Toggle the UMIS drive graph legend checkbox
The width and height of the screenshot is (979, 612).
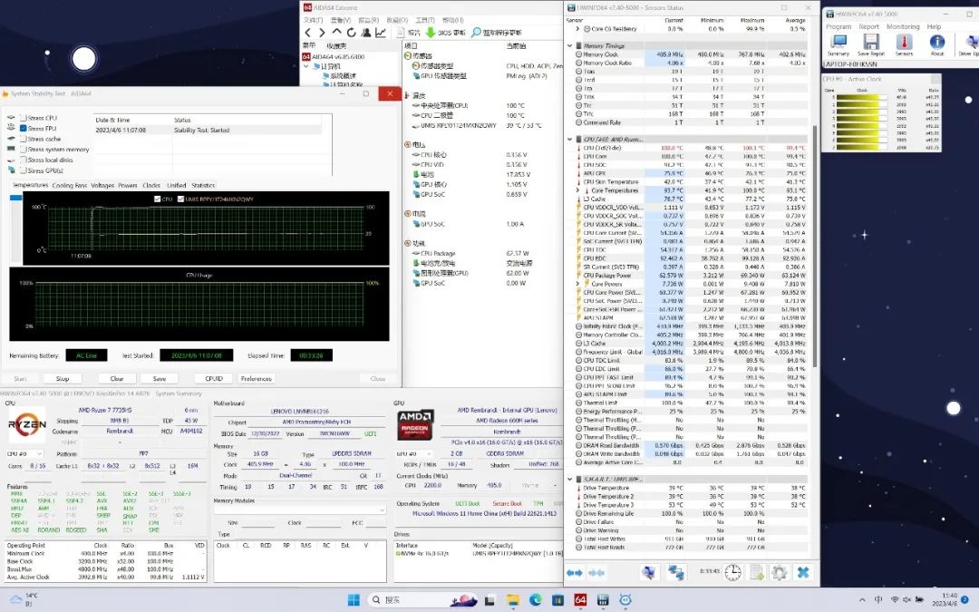pyautogui.click(x=181, y=199)
